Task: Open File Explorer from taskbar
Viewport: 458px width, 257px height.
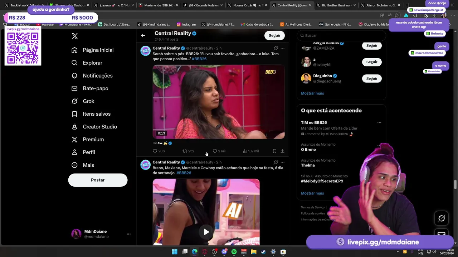Action: coord(254,252)
